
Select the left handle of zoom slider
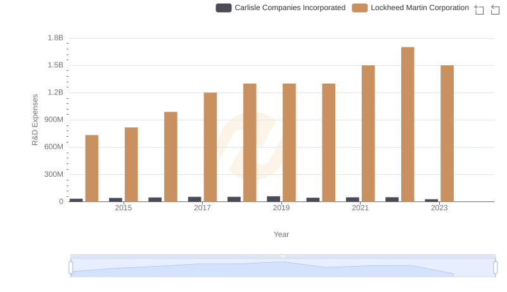(x=71, y=267)
